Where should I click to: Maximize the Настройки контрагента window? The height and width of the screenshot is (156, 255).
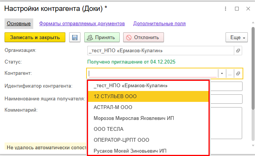point(237,8)
